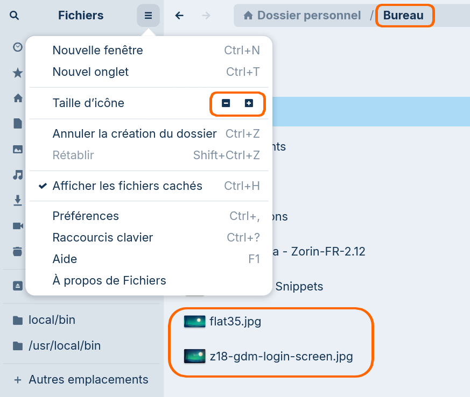The width and height of the screenshot is (470, 397).
Task: Decrease icon size with minus button
Action: tap(226, 103)
